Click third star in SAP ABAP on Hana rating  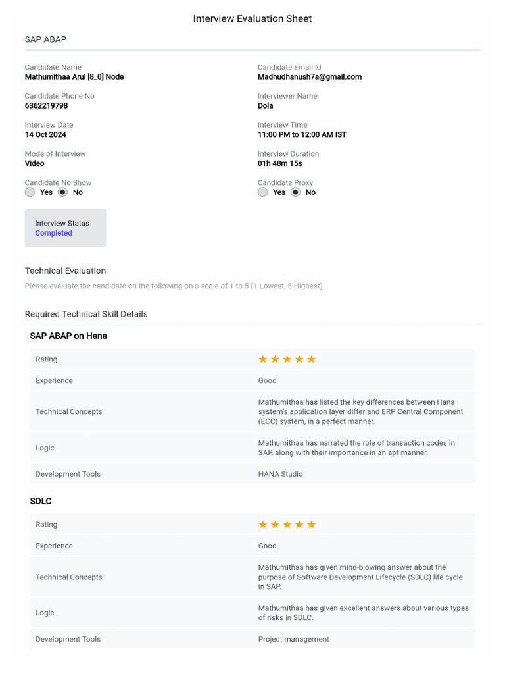(x=287, y=359)
